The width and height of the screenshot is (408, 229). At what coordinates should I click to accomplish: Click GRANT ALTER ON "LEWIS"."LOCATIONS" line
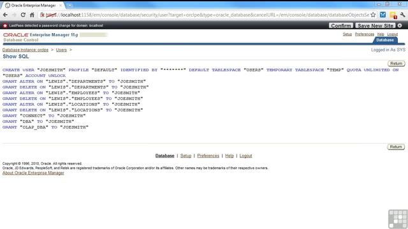tap(71, 104)
